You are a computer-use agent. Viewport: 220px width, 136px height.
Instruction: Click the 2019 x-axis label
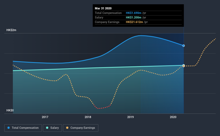coord(130,117)
